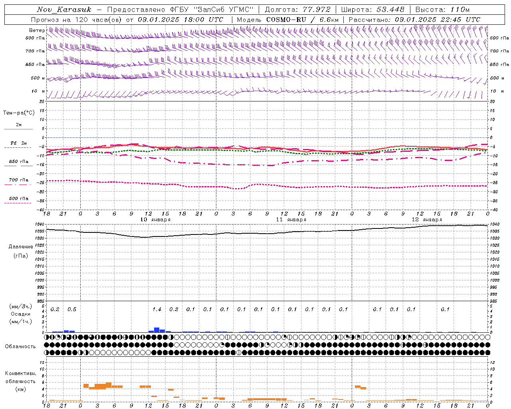Click the station name Nov_Karasuk
Viewport: 511px width, 409px height.
click(x=64, y=10)
